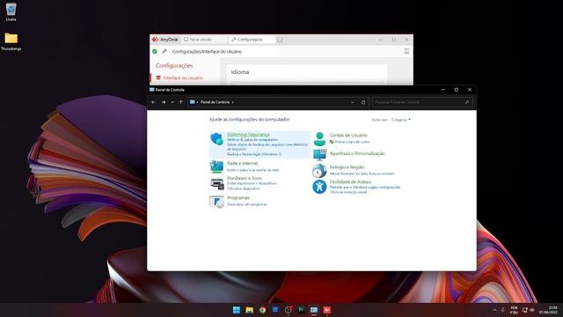Open File Explorer from the taskbar
563x317 pixels.
pos(249,310)
